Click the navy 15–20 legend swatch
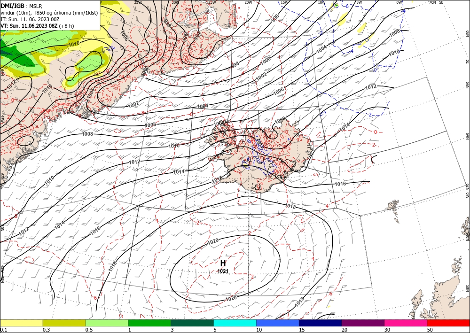Screen dimensions: 470x333 click(x=321, y=323)
